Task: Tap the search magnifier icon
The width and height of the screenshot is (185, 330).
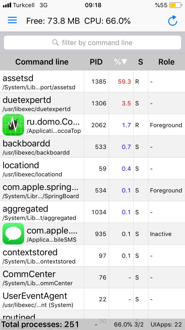Action: (x=55, y=43)
